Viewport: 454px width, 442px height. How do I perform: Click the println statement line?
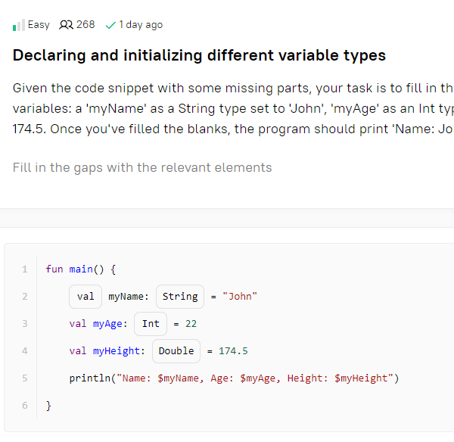coord(234,378)
